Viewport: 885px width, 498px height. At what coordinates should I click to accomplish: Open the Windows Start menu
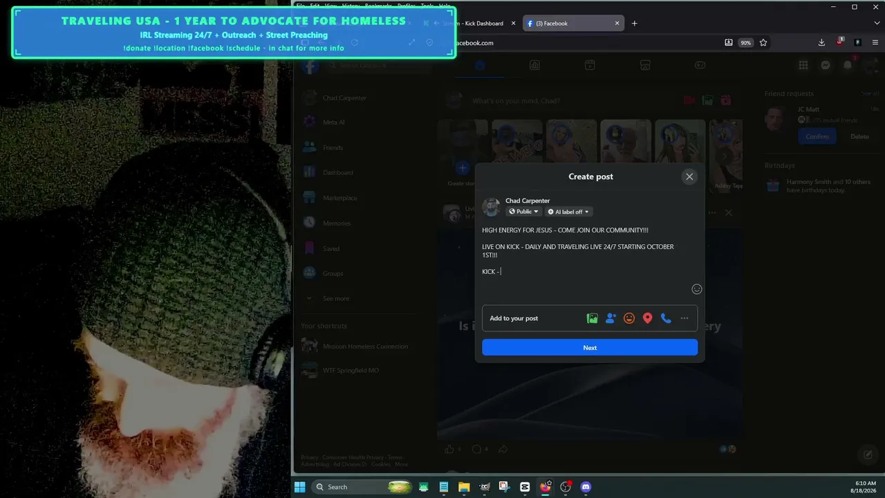click(x=300, y=487)
